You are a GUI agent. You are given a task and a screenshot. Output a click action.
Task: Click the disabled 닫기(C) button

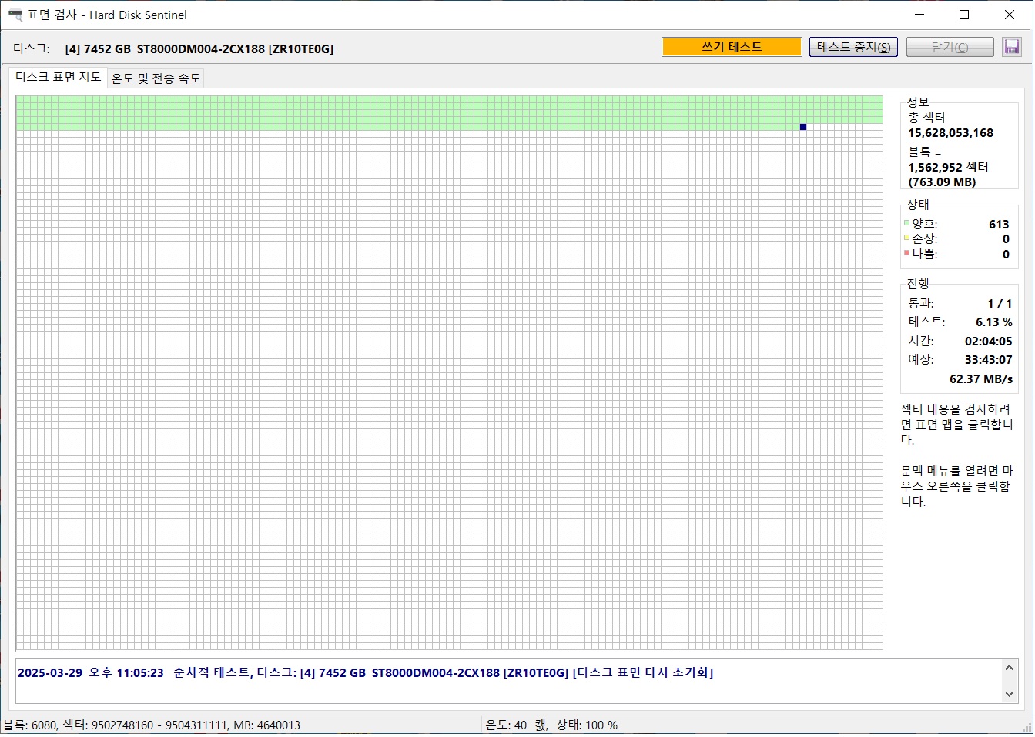click(x=950, y=47)
